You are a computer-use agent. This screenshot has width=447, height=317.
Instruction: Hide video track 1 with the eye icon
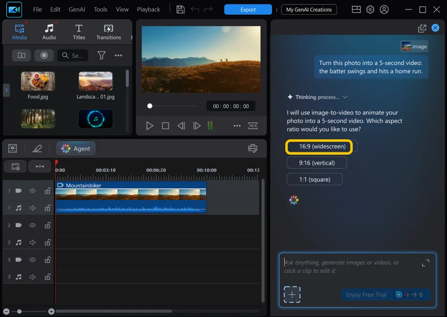coord(33,191)
